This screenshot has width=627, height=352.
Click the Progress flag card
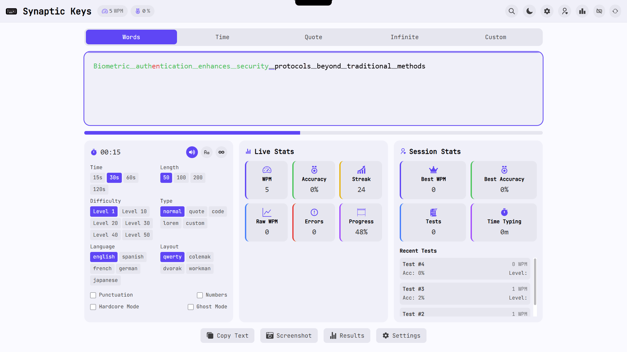pos(361,222)
